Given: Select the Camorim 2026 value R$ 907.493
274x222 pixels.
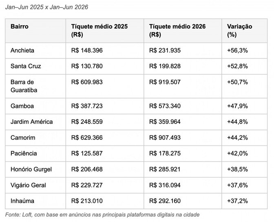Looking at the screenshot, I should pos(165,137).
